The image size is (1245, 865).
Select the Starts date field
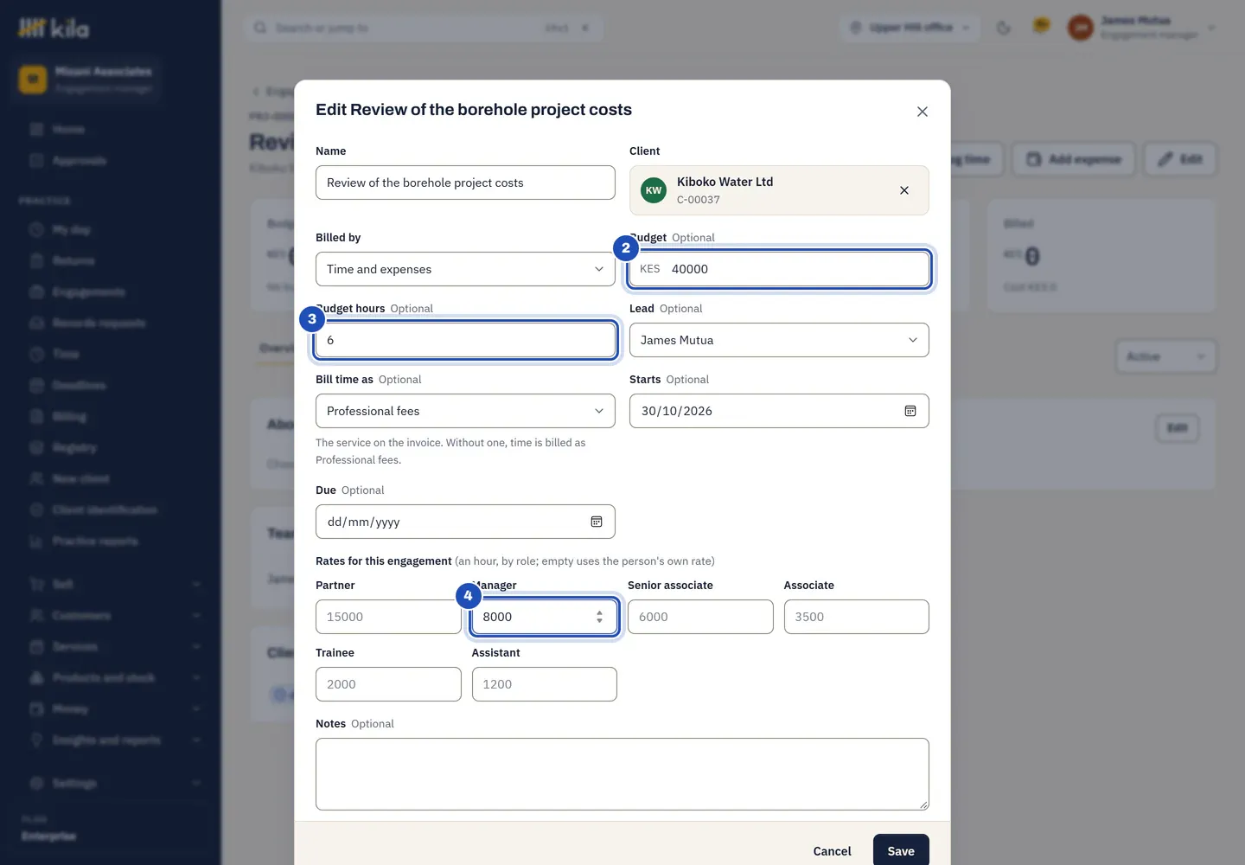779,411
